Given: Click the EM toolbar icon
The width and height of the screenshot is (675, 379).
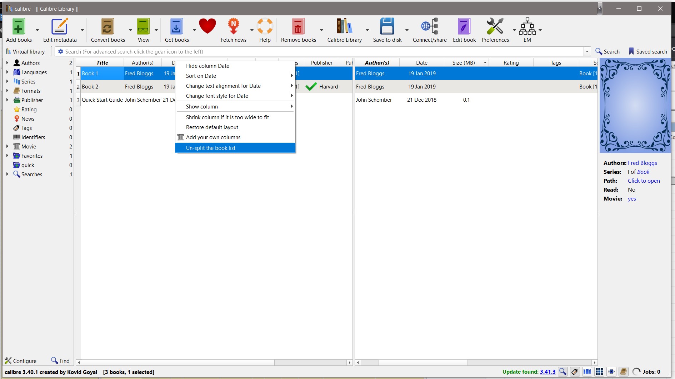Looking at the screenshot, I should [527, 27].
